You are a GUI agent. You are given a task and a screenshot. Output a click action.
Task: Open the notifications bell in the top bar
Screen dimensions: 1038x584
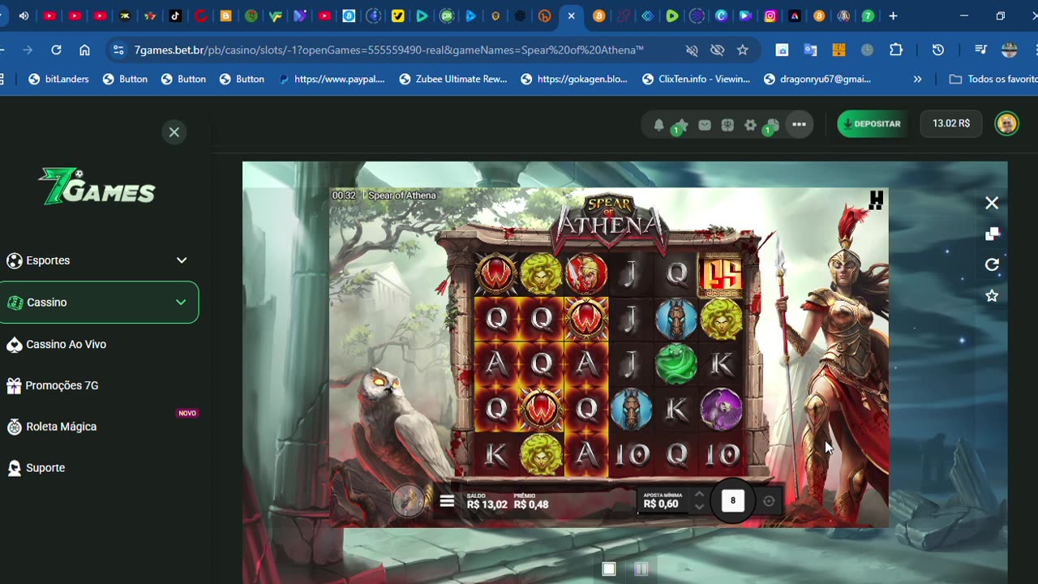coord(658,125)
